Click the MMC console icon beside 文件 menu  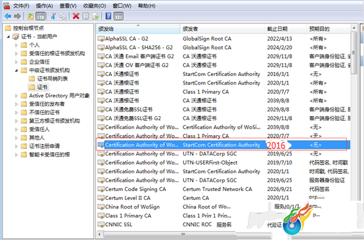(x=7, y=6)
